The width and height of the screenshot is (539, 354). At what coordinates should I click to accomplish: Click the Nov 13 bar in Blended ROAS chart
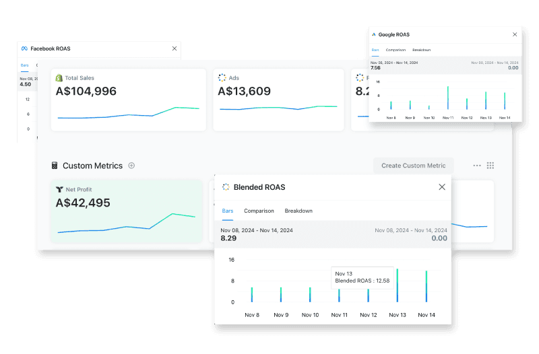398,285
